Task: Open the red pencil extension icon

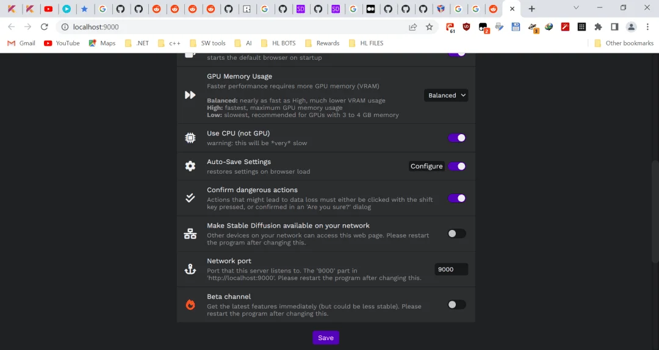Action: point(565,27)
